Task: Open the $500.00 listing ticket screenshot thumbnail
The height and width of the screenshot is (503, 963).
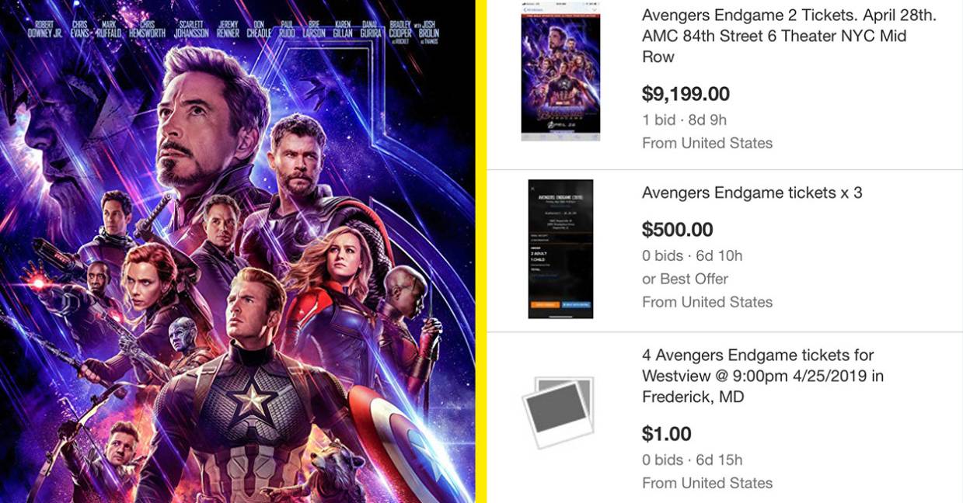Action: 560,248
